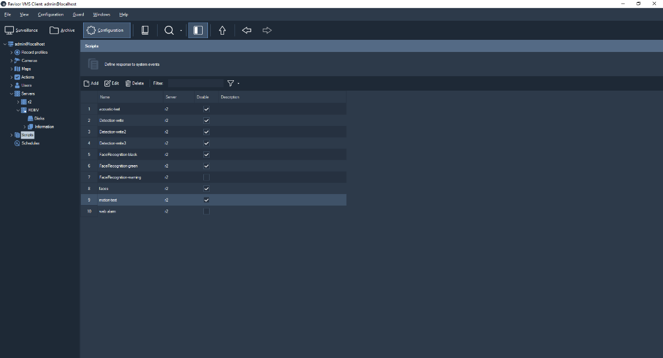The height and width of the screenshot is (358, 663).
Task: Open the Archive folder view
Action: 62,31
